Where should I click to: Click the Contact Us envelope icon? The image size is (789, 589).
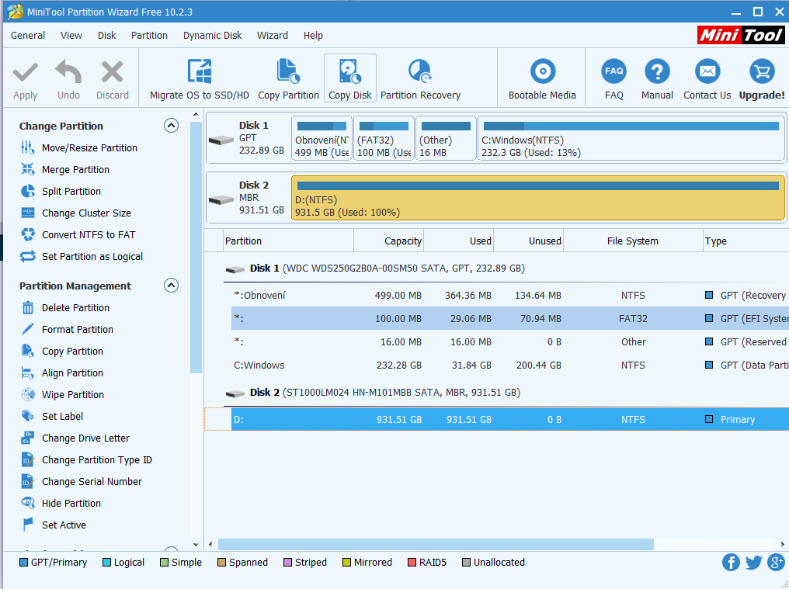707,72
